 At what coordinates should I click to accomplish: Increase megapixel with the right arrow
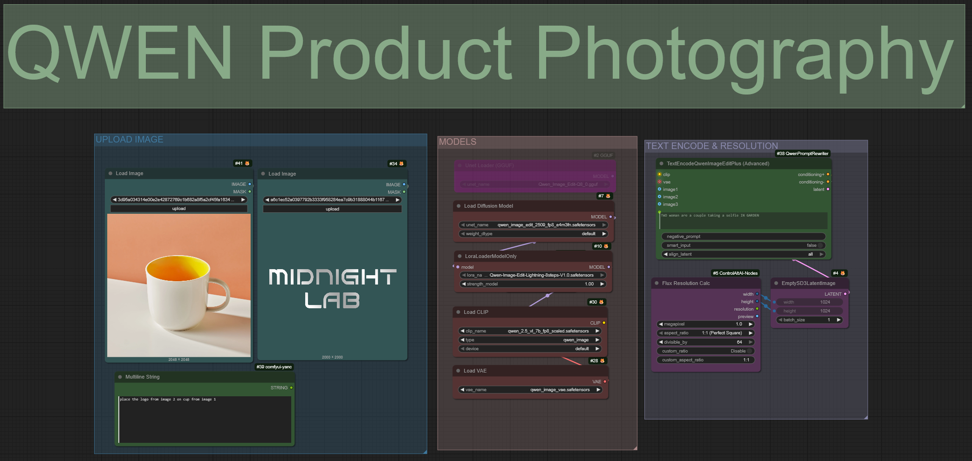pos(751,324)
